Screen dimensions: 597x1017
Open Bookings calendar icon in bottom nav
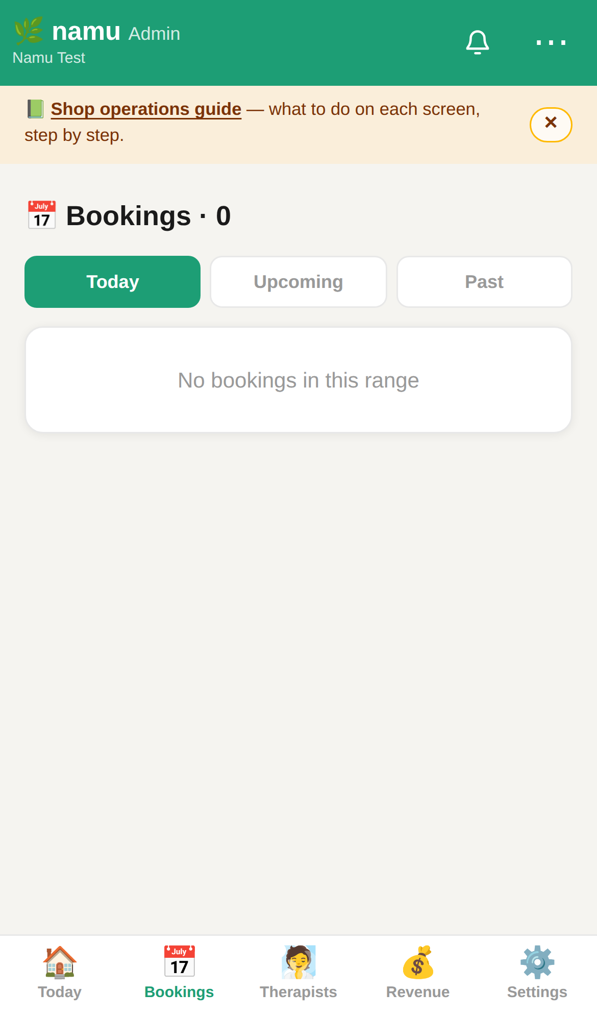pyautogui.click(x=179, y=962)
